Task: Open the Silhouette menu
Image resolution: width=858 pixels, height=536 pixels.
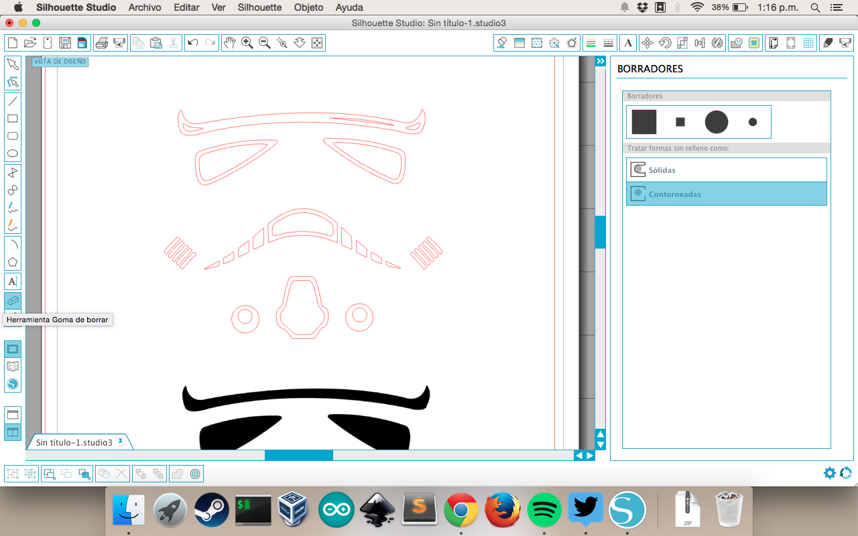Action: click(259, 7)
